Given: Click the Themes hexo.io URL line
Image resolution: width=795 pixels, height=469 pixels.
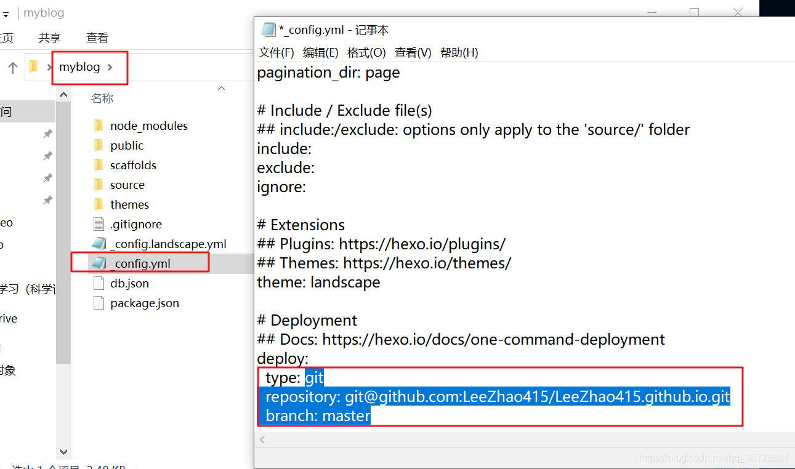Looking at the screenshot, I should click(384, 263).
